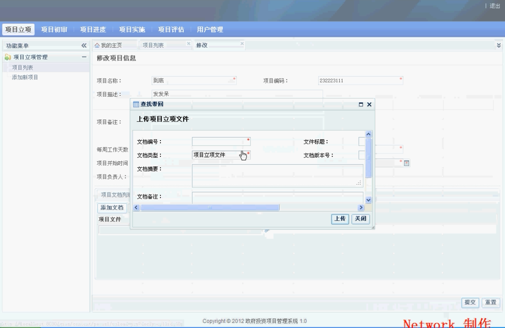Go to the 项目进度 navigation tab
The height and width of the screenshot is (328, 505).
pyautogui.click(x=93, y=29)
